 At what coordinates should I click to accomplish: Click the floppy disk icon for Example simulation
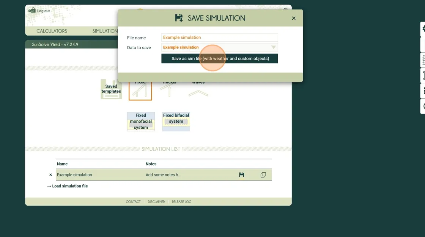pyautogui.click(x=241, y=175)
